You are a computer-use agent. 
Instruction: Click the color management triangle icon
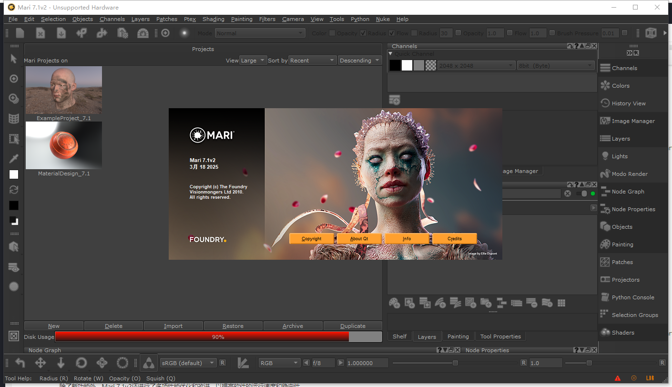(149, 363)
